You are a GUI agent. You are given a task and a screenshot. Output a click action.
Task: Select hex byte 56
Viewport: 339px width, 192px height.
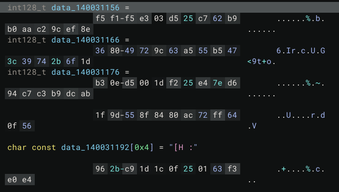click(26, 126)
